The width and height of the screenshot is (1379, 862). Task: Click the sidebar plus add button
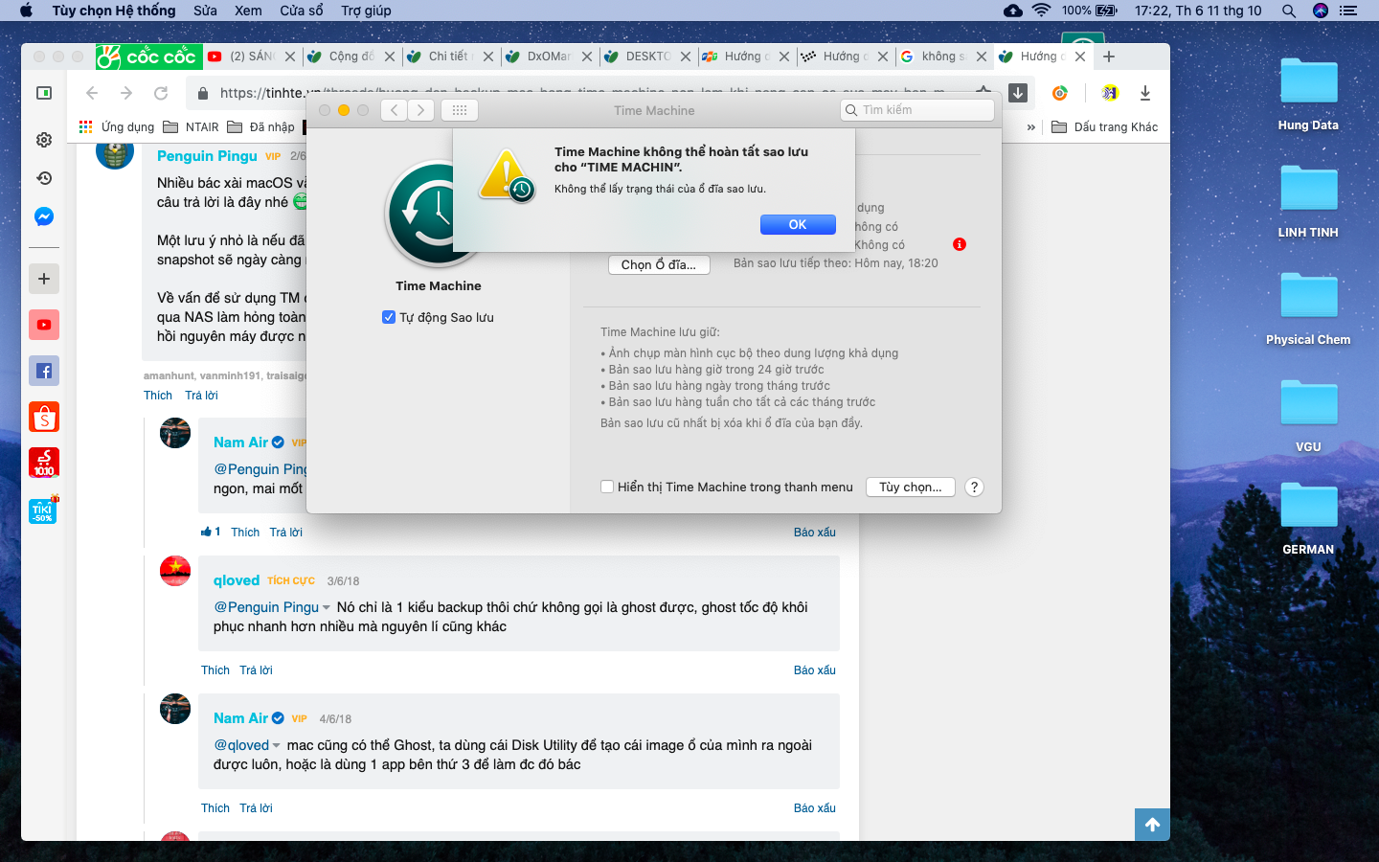(x=44, y=279)
